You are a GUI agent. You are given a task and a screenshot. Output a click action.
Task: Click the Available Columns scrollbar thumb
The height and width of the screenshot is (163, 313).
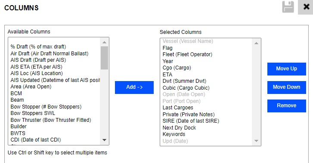point(104,58)
